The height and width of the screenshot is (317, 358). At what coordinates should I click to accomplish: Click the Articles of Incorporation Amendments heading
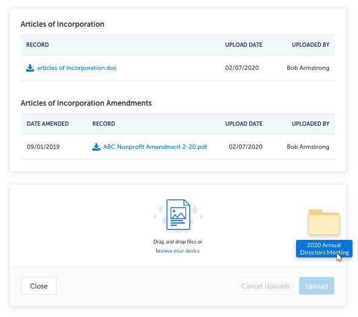pyautogui.click(x=86, y=103)
